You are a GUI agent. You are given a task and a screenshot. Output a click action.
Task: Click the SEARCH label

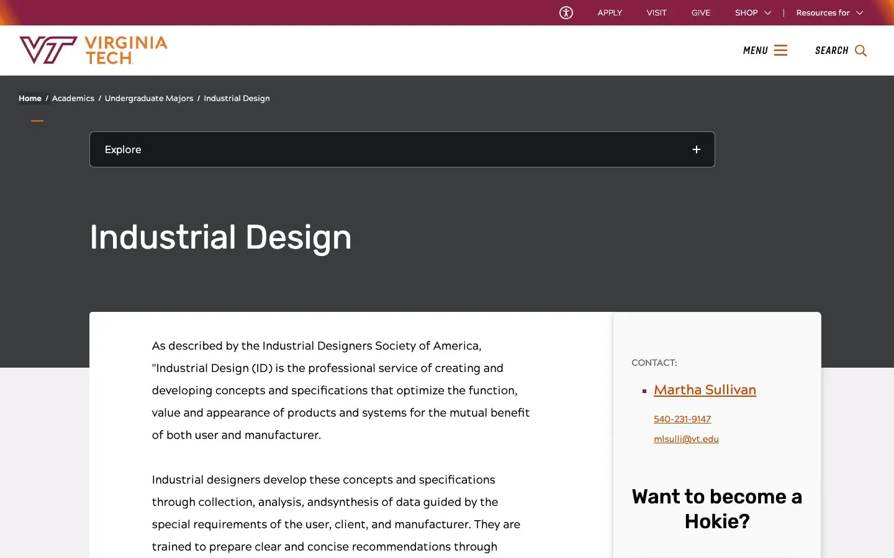click(x=831, y=50)
